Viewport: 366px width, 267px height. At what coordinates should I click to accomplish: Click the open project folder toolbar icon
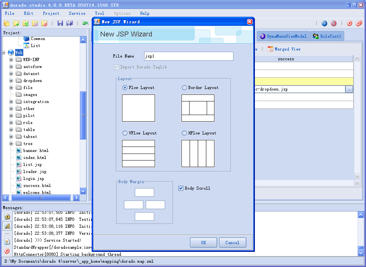click(x=7, y=23)
